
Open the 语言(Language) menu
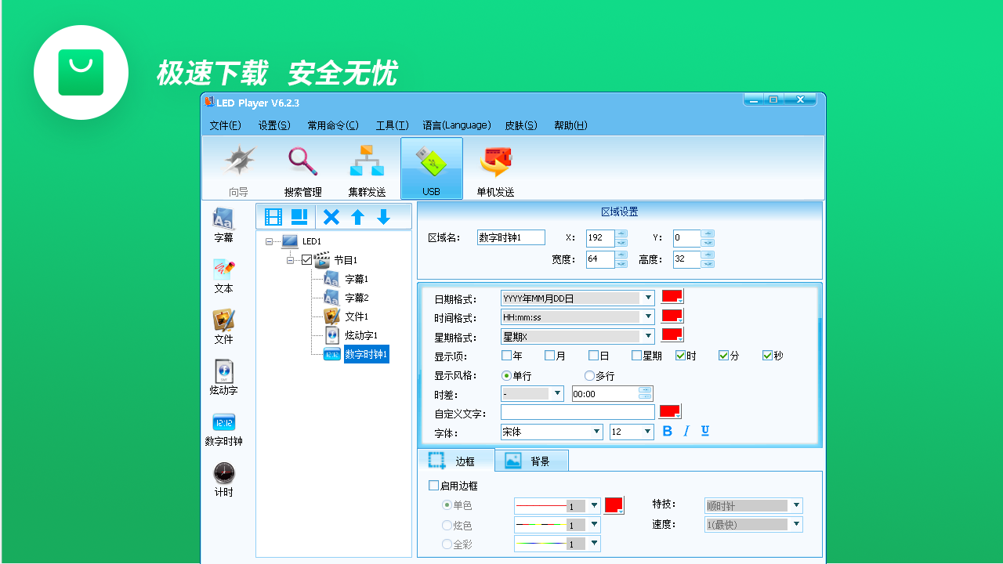[x=457, y=125]
